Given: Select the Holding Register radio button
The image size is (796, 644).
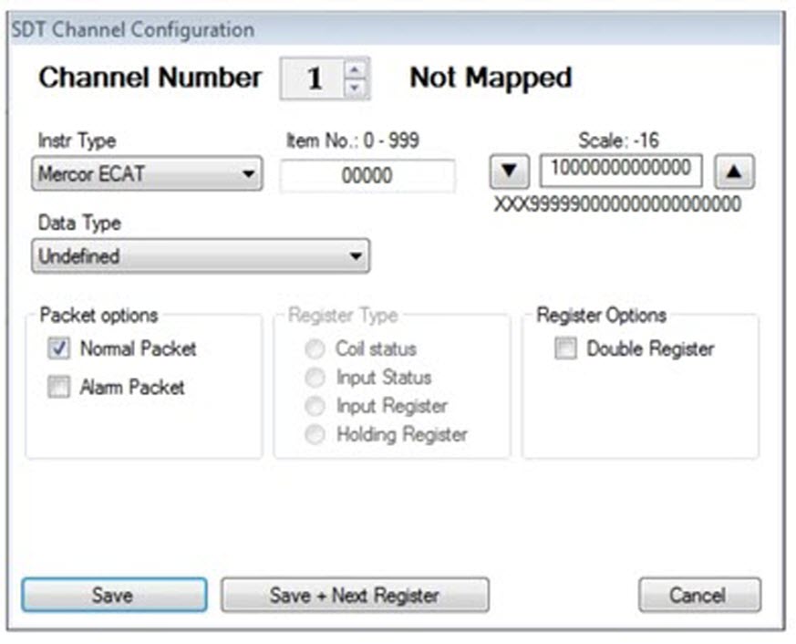Looking at the screenshot, I should click(x=315, y=435).
